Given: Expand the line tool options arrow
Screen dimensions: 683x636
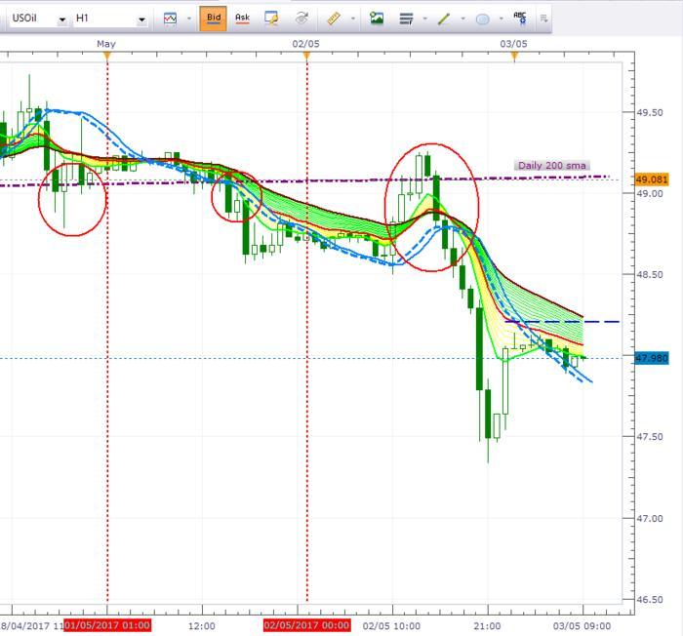Looking at the screenshot, I should pyautogui.click(x=463, y=19).
